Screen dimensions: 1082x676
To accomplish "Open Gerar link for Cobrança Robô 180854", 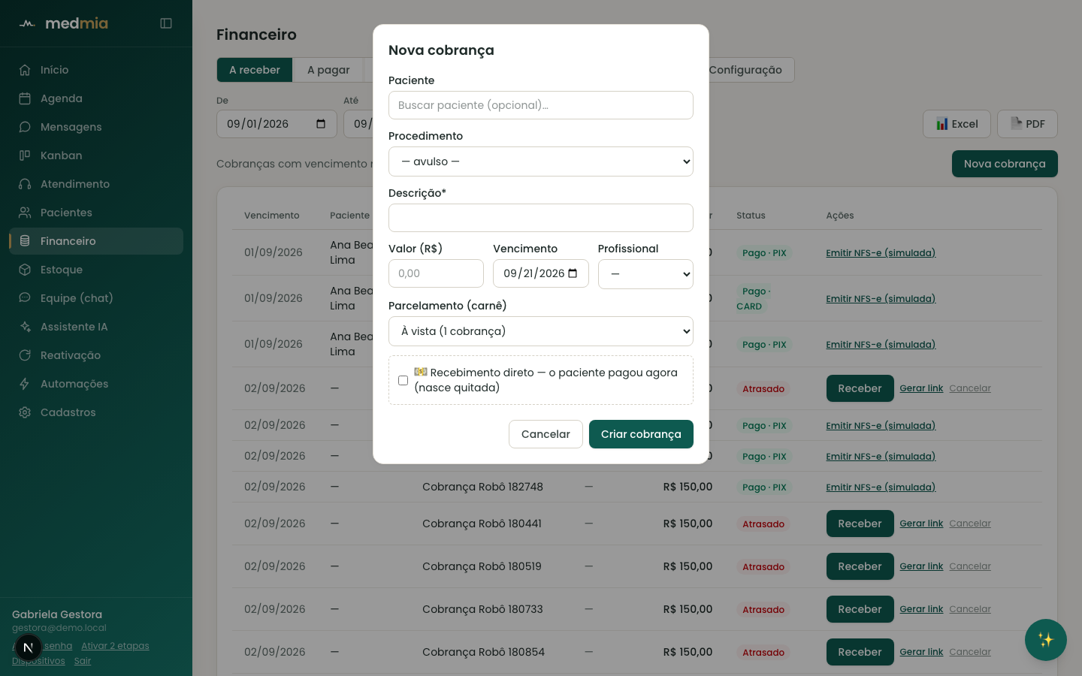I will pos(921,652).
